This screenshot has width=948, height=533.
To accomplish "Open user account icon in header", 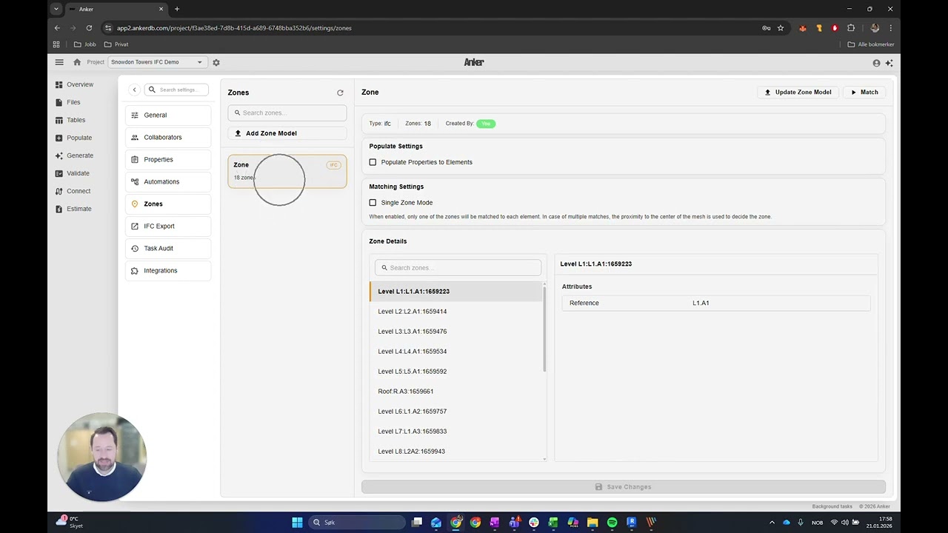I will pyautogui.click(x=876, y=63).
